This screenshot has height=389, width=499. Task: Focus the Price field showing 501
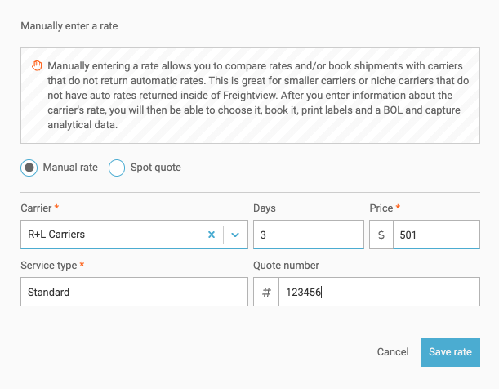click(435, 235)
